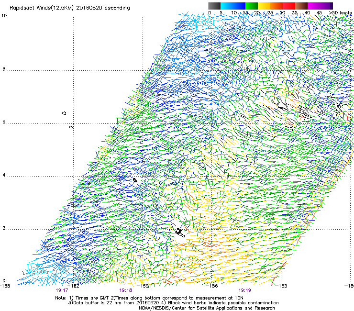This screenshot has height=311, width=354.
Task: Click the latitude axis label '4'
Action: click(4, 175)
